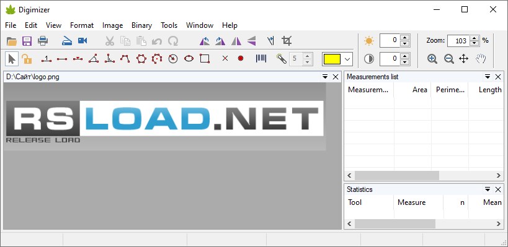Open the File menu
The height and width of the screenshot is (247, 508).
click(11, 25)
